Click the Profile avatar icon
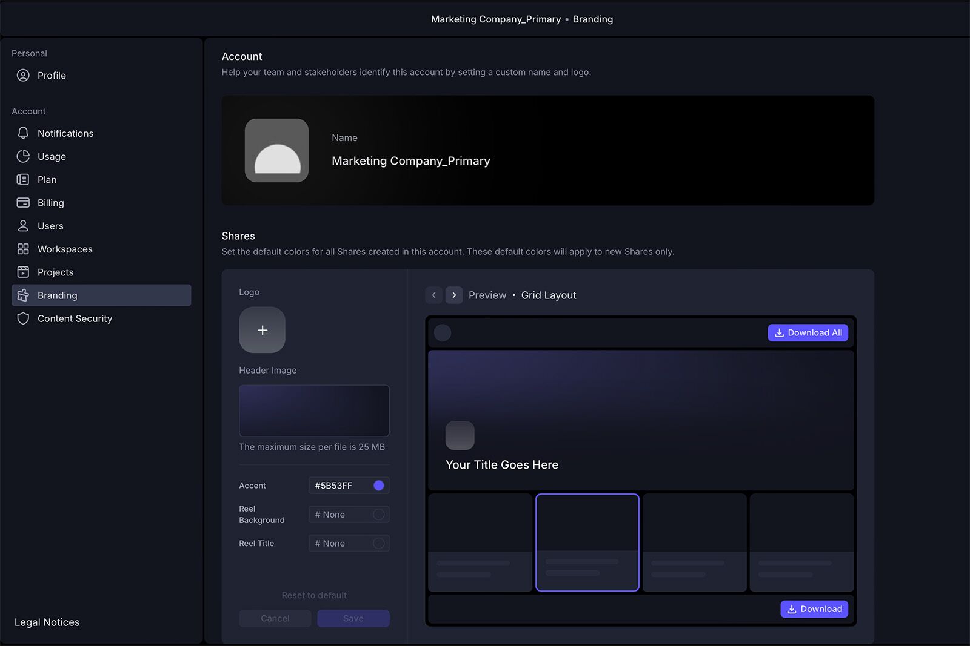The image size is (970, 646). pyautogui.click(x=23, y=75)
